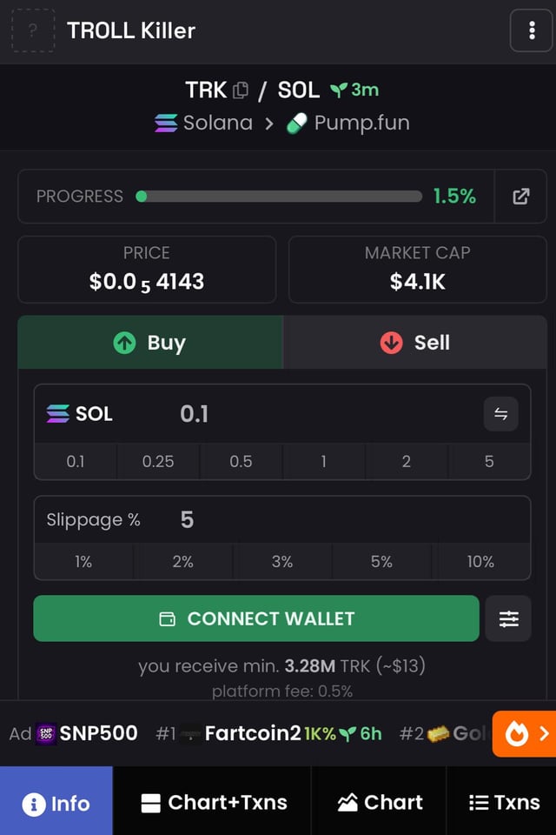This screenshot has width=556, height=835.
Task: Choose the 0.5 SOL preset amount
Action: coord(241,461)
